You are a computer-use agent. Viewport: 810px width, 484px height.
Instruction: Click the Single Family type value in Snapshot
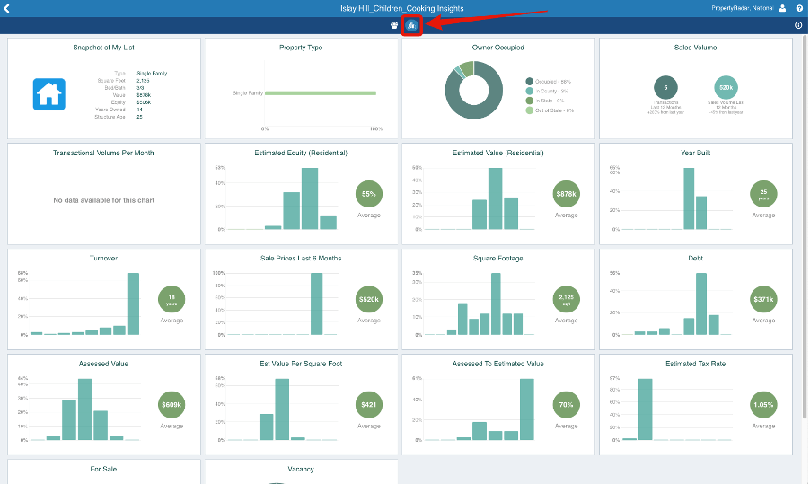(152, 74)
